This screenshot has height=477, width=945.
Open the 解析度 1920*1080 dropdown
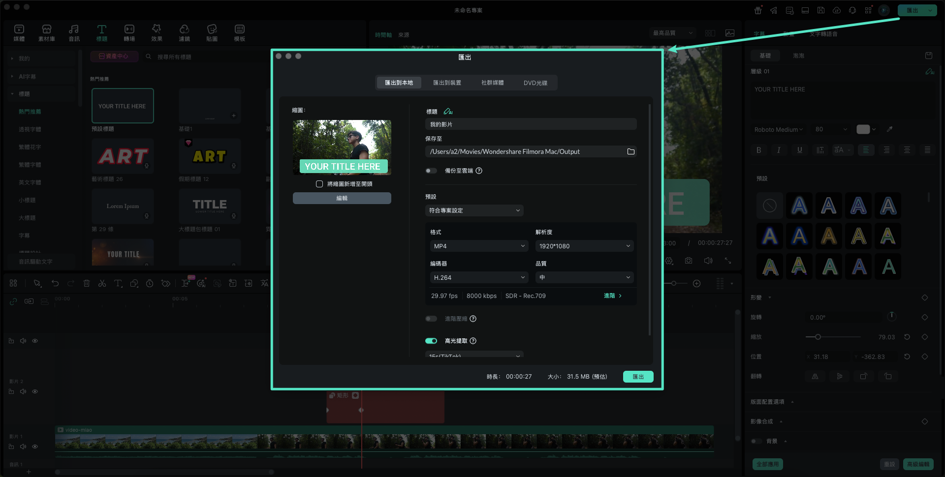584,246
